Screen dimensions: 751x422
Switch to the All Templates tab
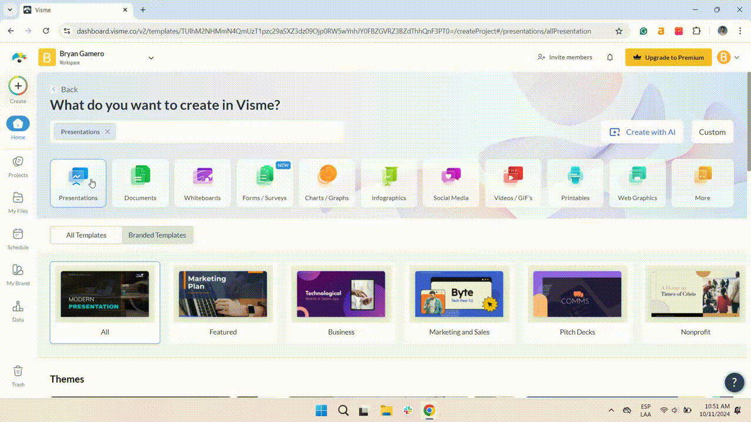86,235
